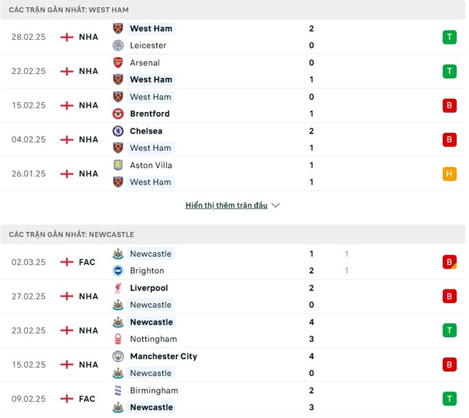Click the Brentford club crest icon

coord(118,114)
